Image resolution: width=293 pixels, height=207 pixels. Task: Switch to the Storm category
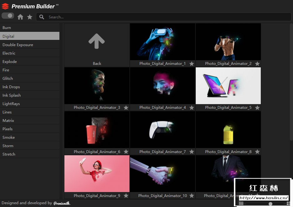coord(30,146)
